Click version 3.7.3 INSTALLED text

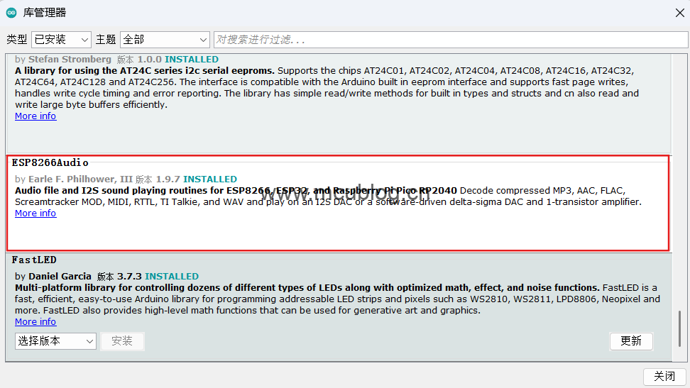[x=158, y=277]
